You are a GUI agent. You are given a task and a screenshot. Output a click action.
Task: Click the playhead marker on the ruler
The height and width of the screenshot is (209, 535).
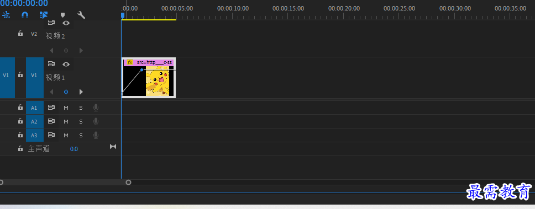pos(123,15)
